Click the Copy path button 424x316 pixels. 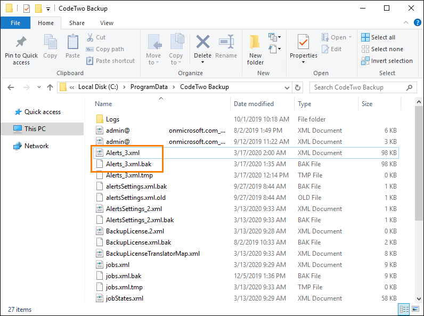(105, 49)
